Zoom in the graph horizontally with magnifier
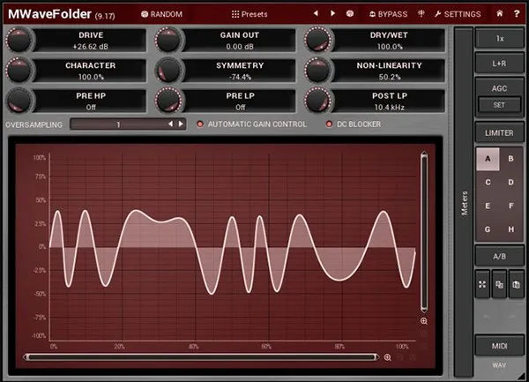529x382 pixels. [388, 357]
